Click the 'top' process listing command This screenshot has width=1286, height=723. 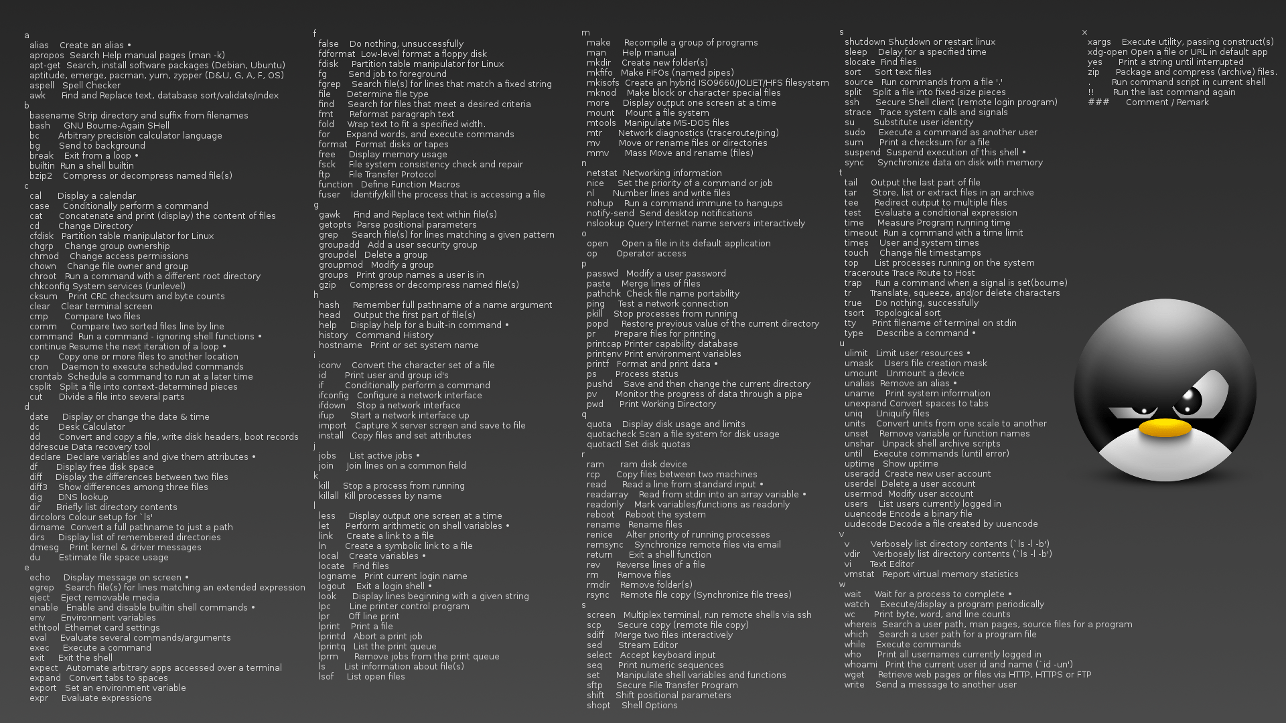(x=850, y=262)
